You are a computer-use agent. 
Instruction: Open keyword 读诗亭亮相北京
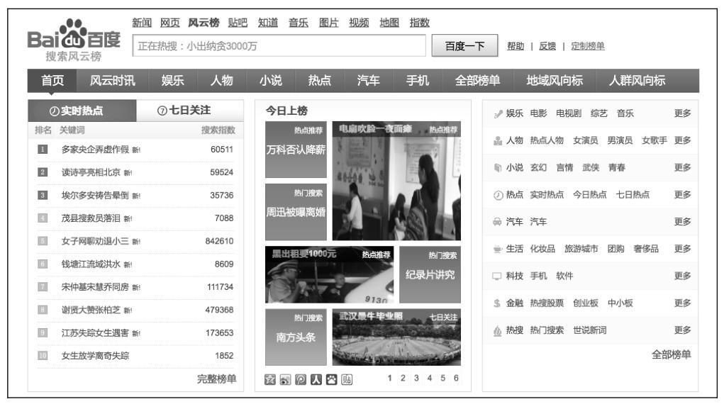point(91,172)
